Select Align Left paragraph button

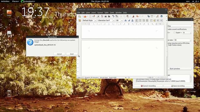[137, 21]
